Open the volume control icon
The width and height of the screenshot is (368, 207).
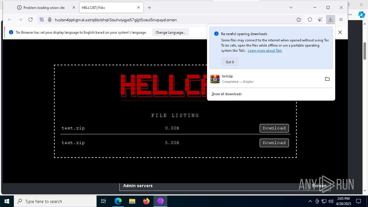click(x=331, y=201)
